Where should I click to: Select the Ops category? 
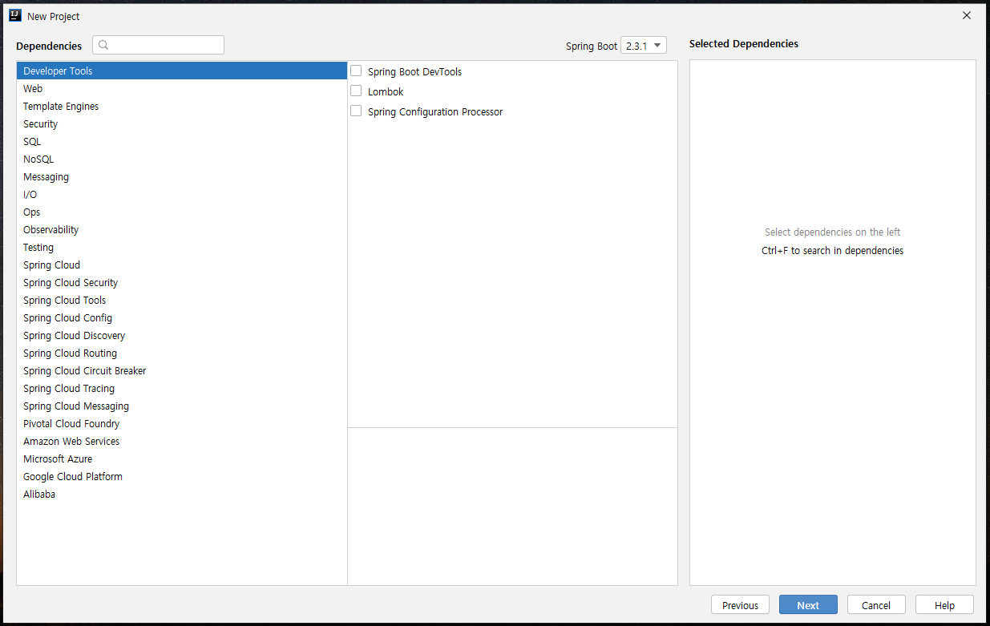(182, 212)
